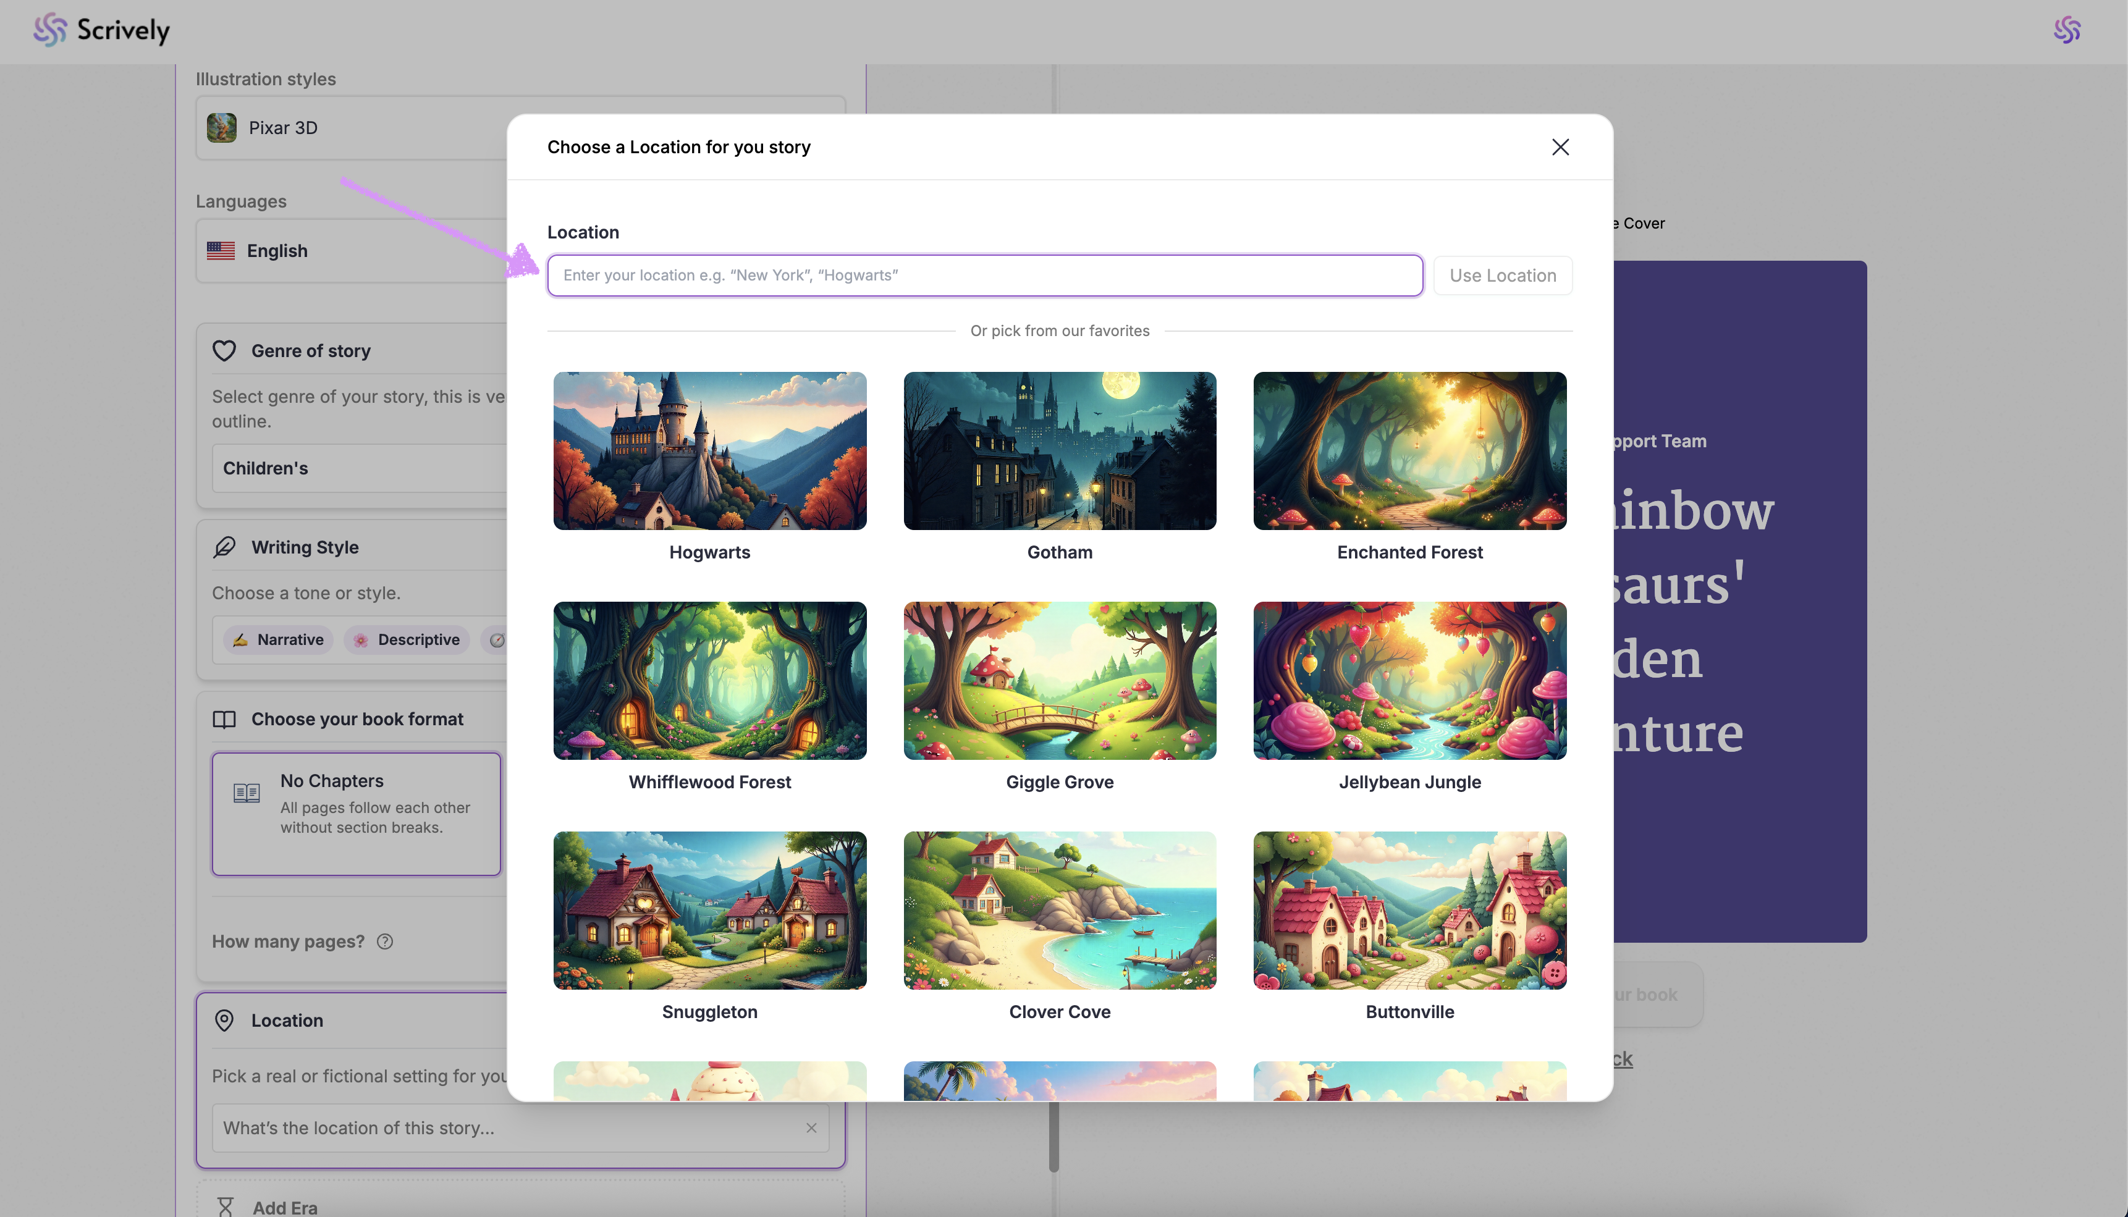
Task: Click the Writing Style feather icon
Action: point(224,547)
